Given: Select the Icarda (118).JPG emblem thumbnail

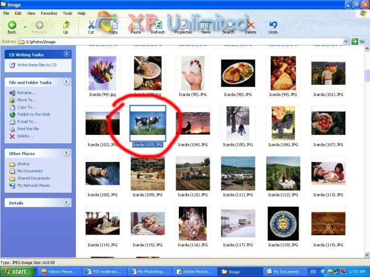Looking at the screenshot, I should (x=283, y=223).
